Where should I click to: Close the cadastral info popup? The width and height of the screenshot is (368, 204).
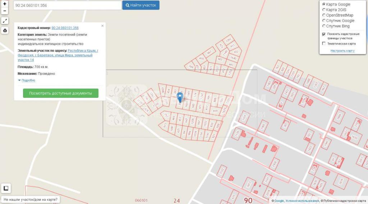[x=102, y=26]
